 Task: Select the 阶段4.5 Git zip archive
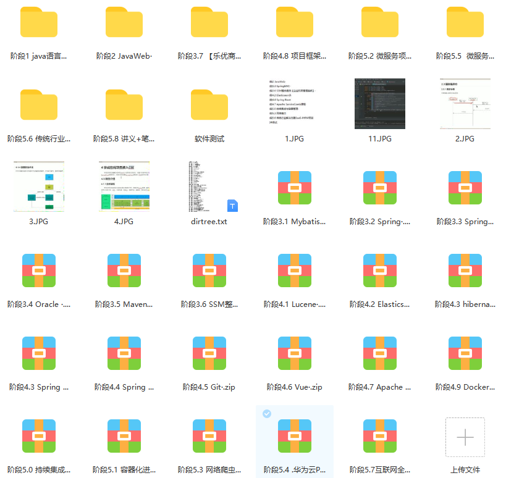click(x=209, y=353)
